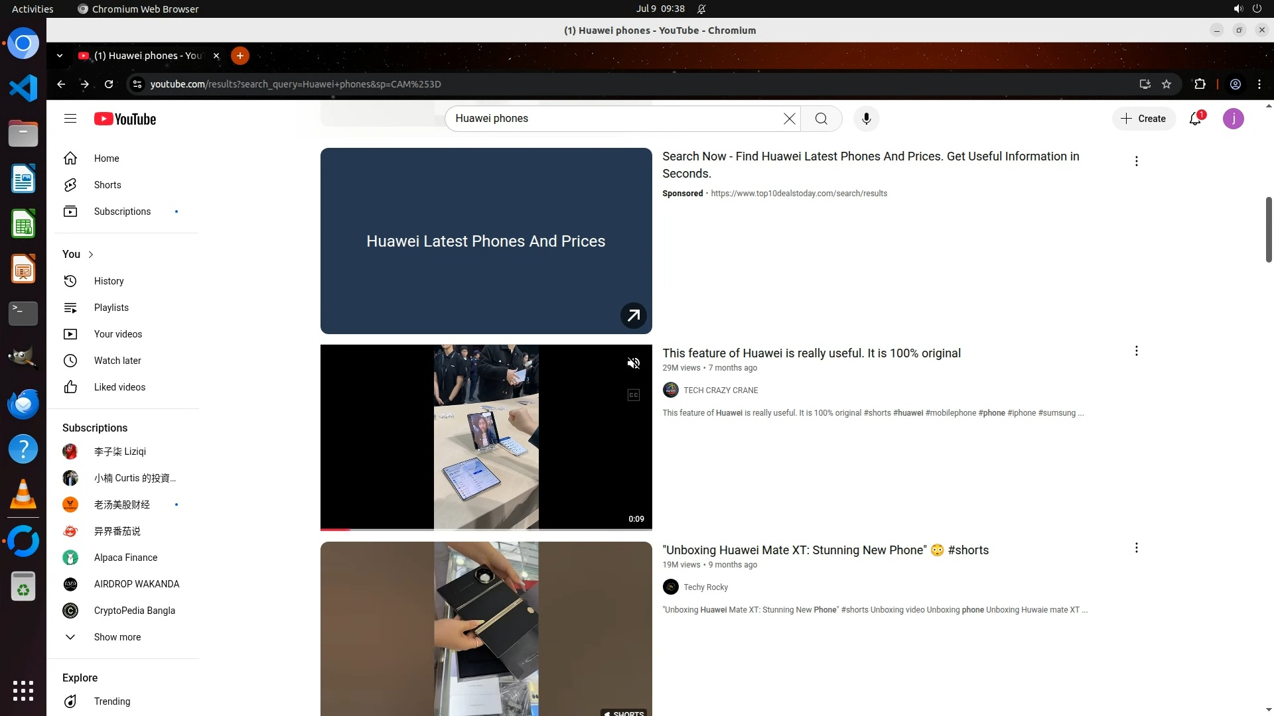The width and height of the screenshot is (1274, 716).
Task: Clear the search box with X
Action: 789,119
